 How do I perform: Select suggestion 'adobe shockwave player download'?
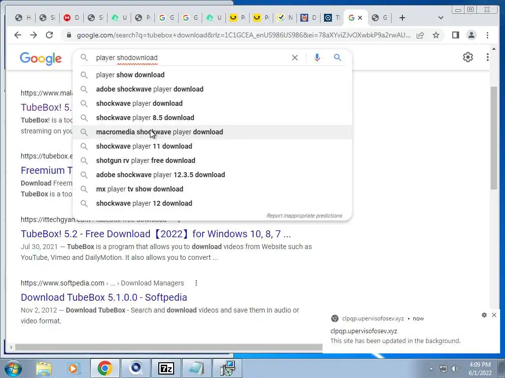coord(213,89)
